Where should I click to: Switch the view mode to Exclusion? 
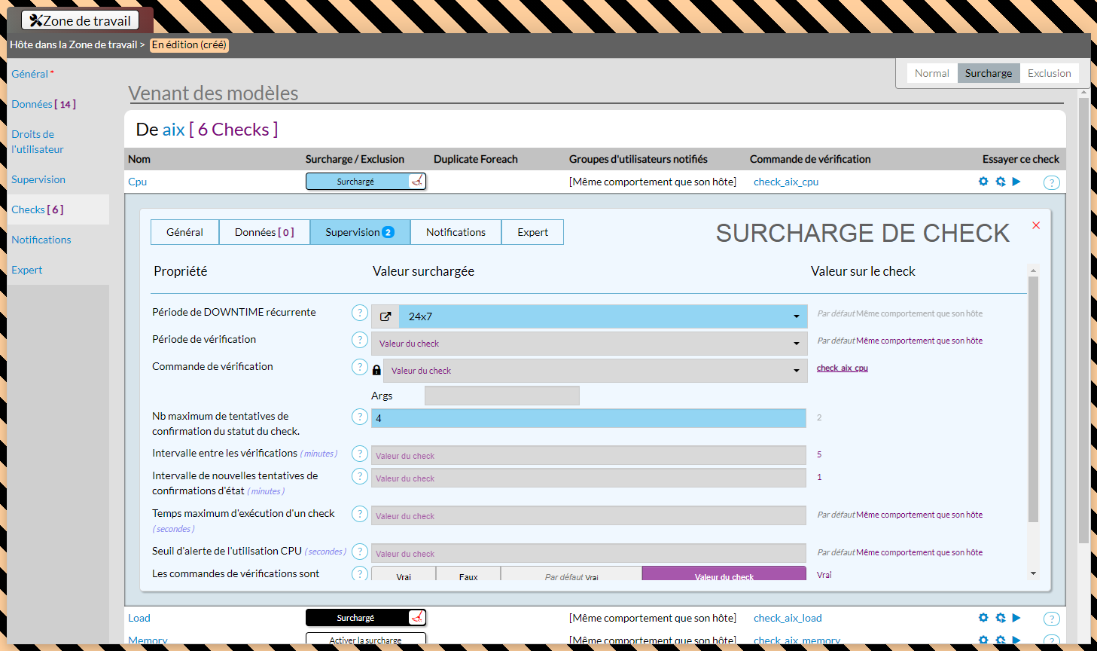point(1049,73)
